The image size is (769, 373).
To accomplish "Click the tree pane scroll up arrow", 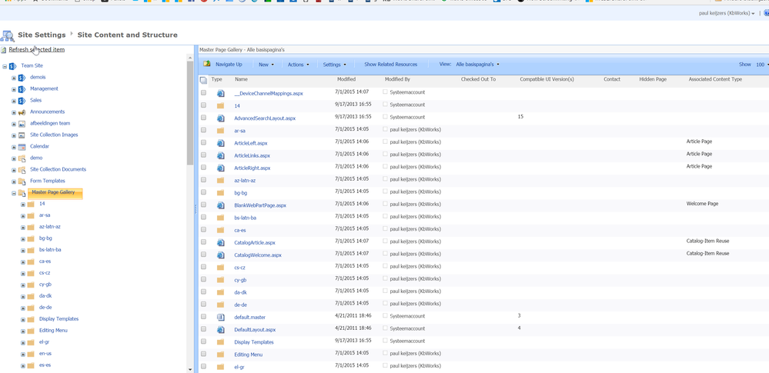I will click(190, 58).
